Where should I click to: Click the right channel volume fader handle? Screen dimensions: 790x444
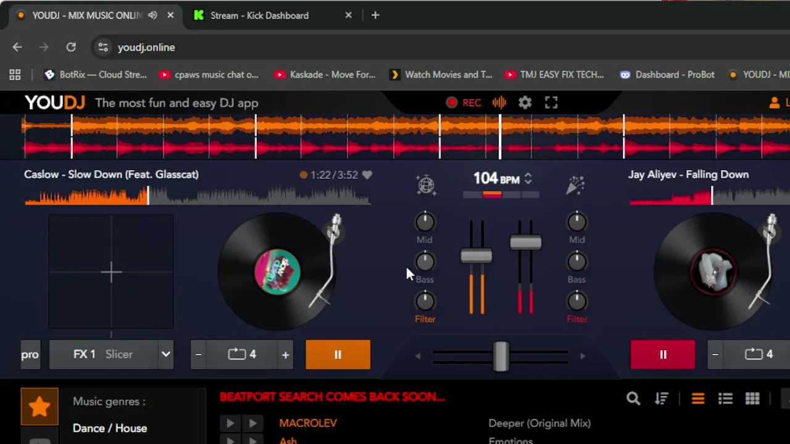526,242
